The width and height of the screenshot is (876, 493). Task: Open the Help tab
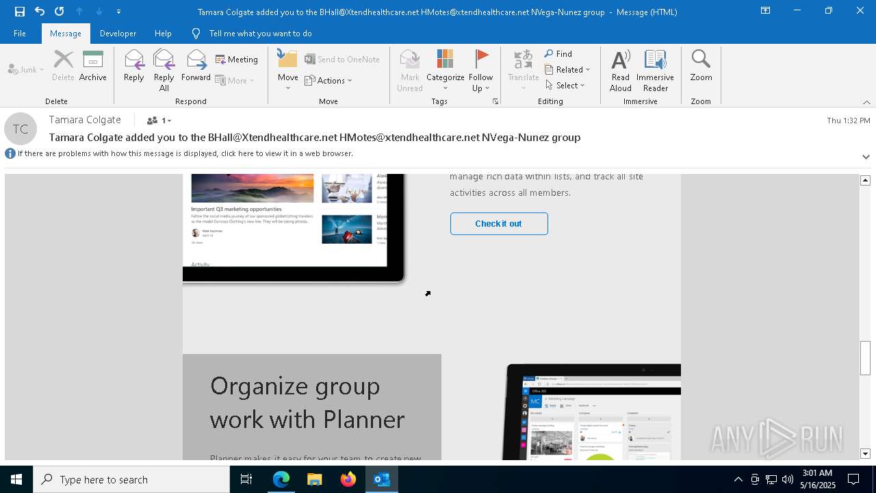tap(163, 33)
